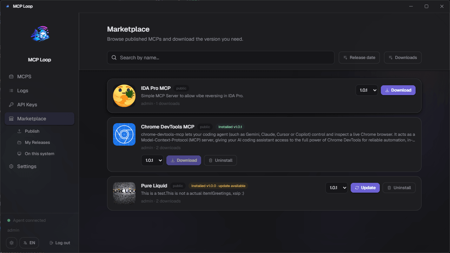Click "admin · 1 downloads" text

point(160,104)
